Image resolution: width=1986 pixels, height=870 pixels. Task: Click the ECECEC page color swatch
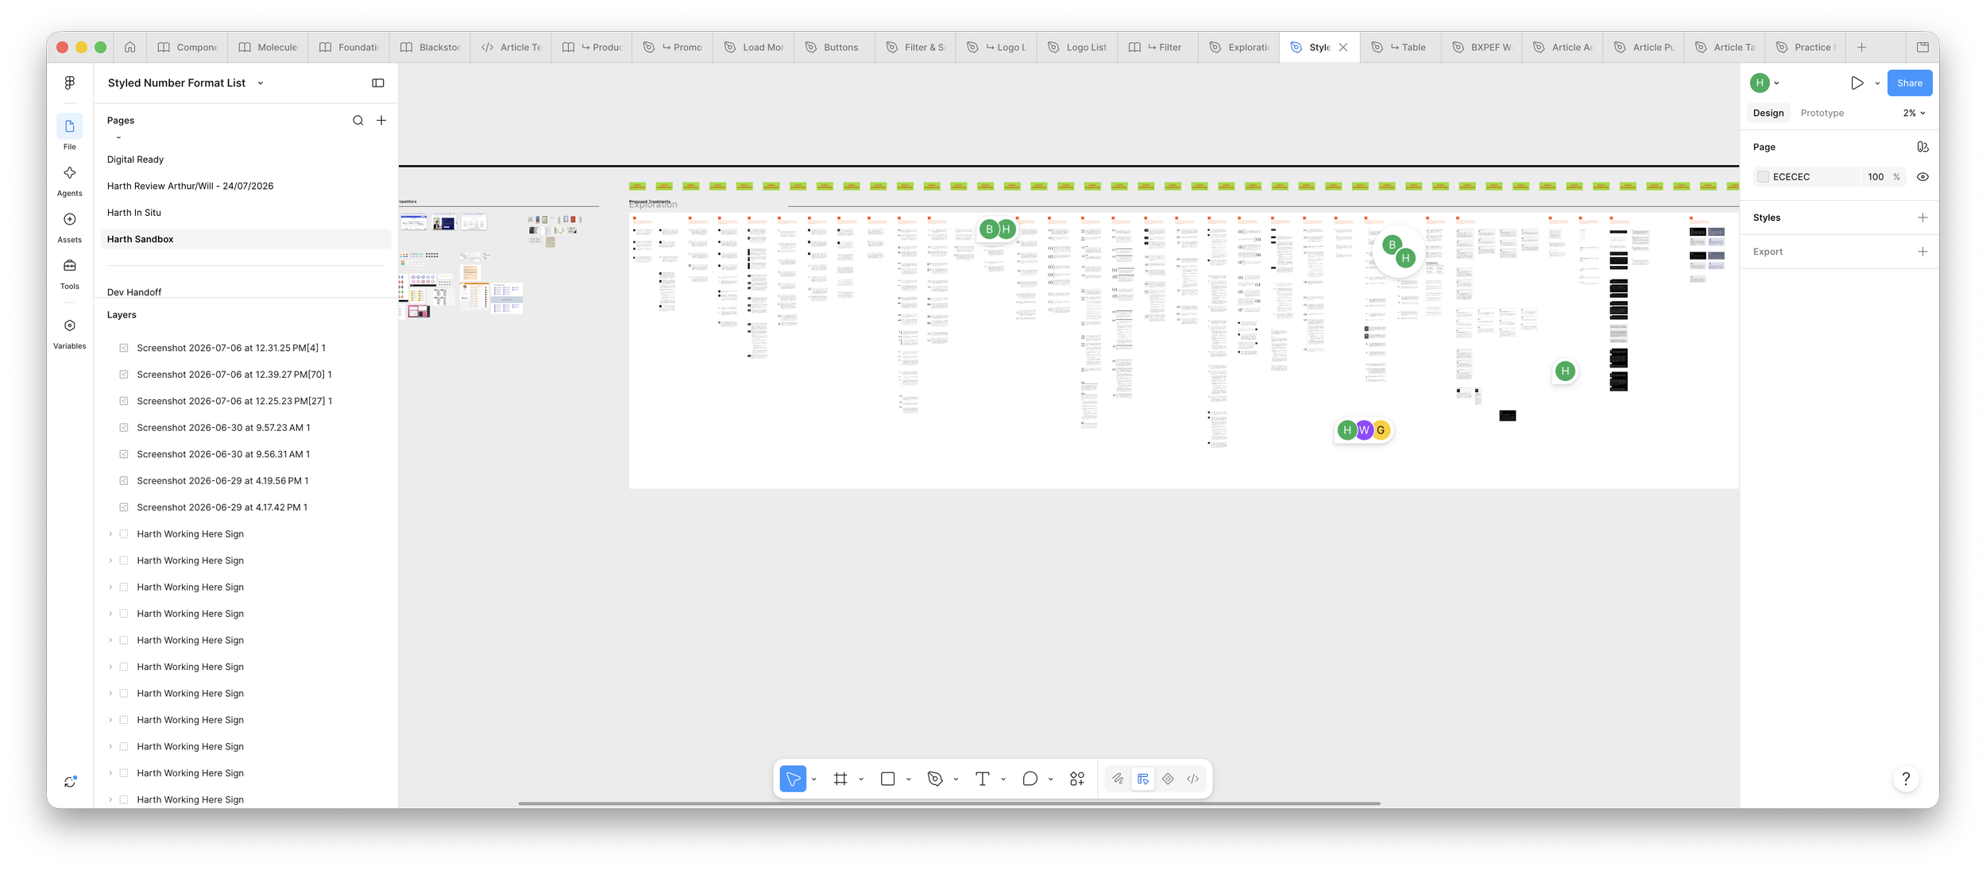coord(1763,177)
